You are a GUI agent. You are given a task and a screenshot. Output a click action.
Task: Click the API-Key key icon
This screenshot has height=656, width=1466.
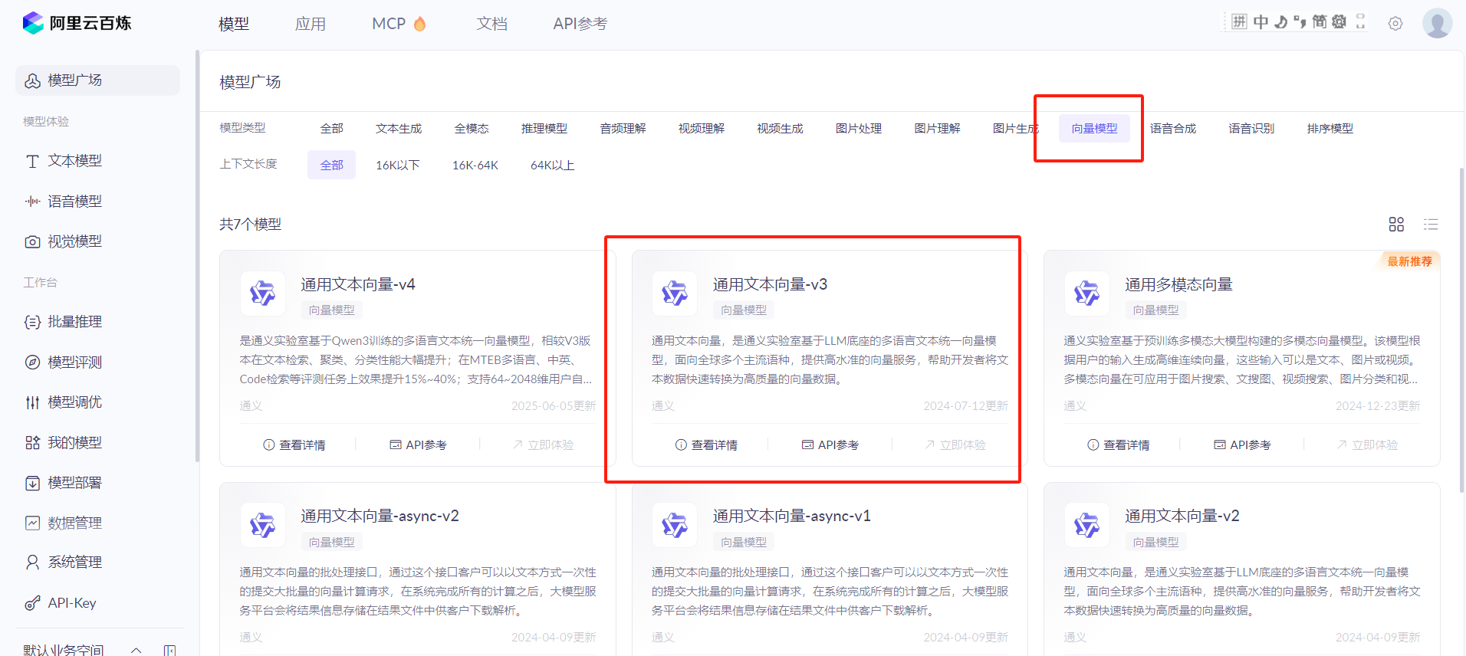pyautogui.click(x=32, y=603)
